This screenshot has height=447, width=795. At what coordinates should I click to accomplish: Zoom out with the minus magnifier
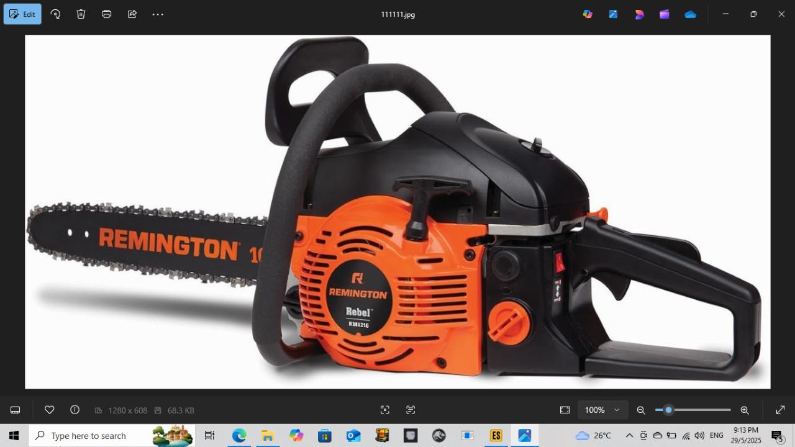point(641,410)
